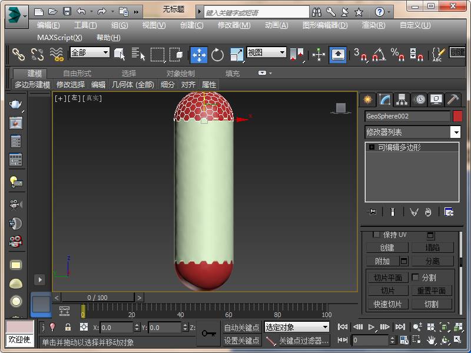Click the 塌陷 button
Viewport: 471px width, 353px height.
(432, 248)
